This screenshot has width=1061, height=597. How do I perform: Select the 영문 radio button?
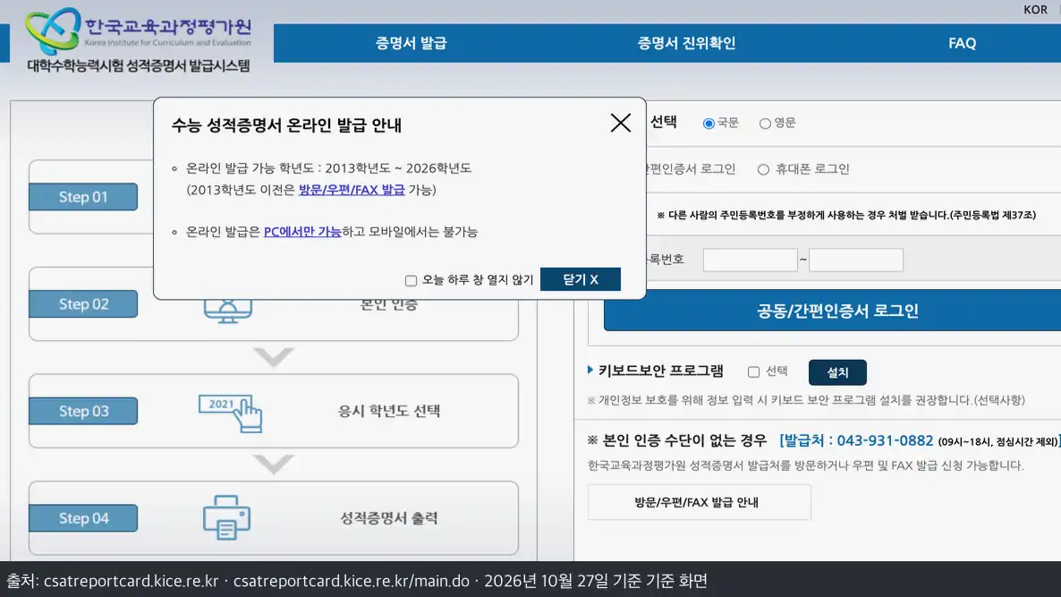click(765, 124)
